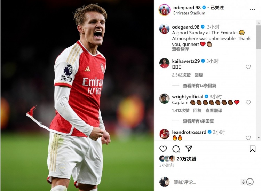The image size is (261, 191).
Task: Expand all 14 replies under kaihavertz29
Action: coord(199,86)
